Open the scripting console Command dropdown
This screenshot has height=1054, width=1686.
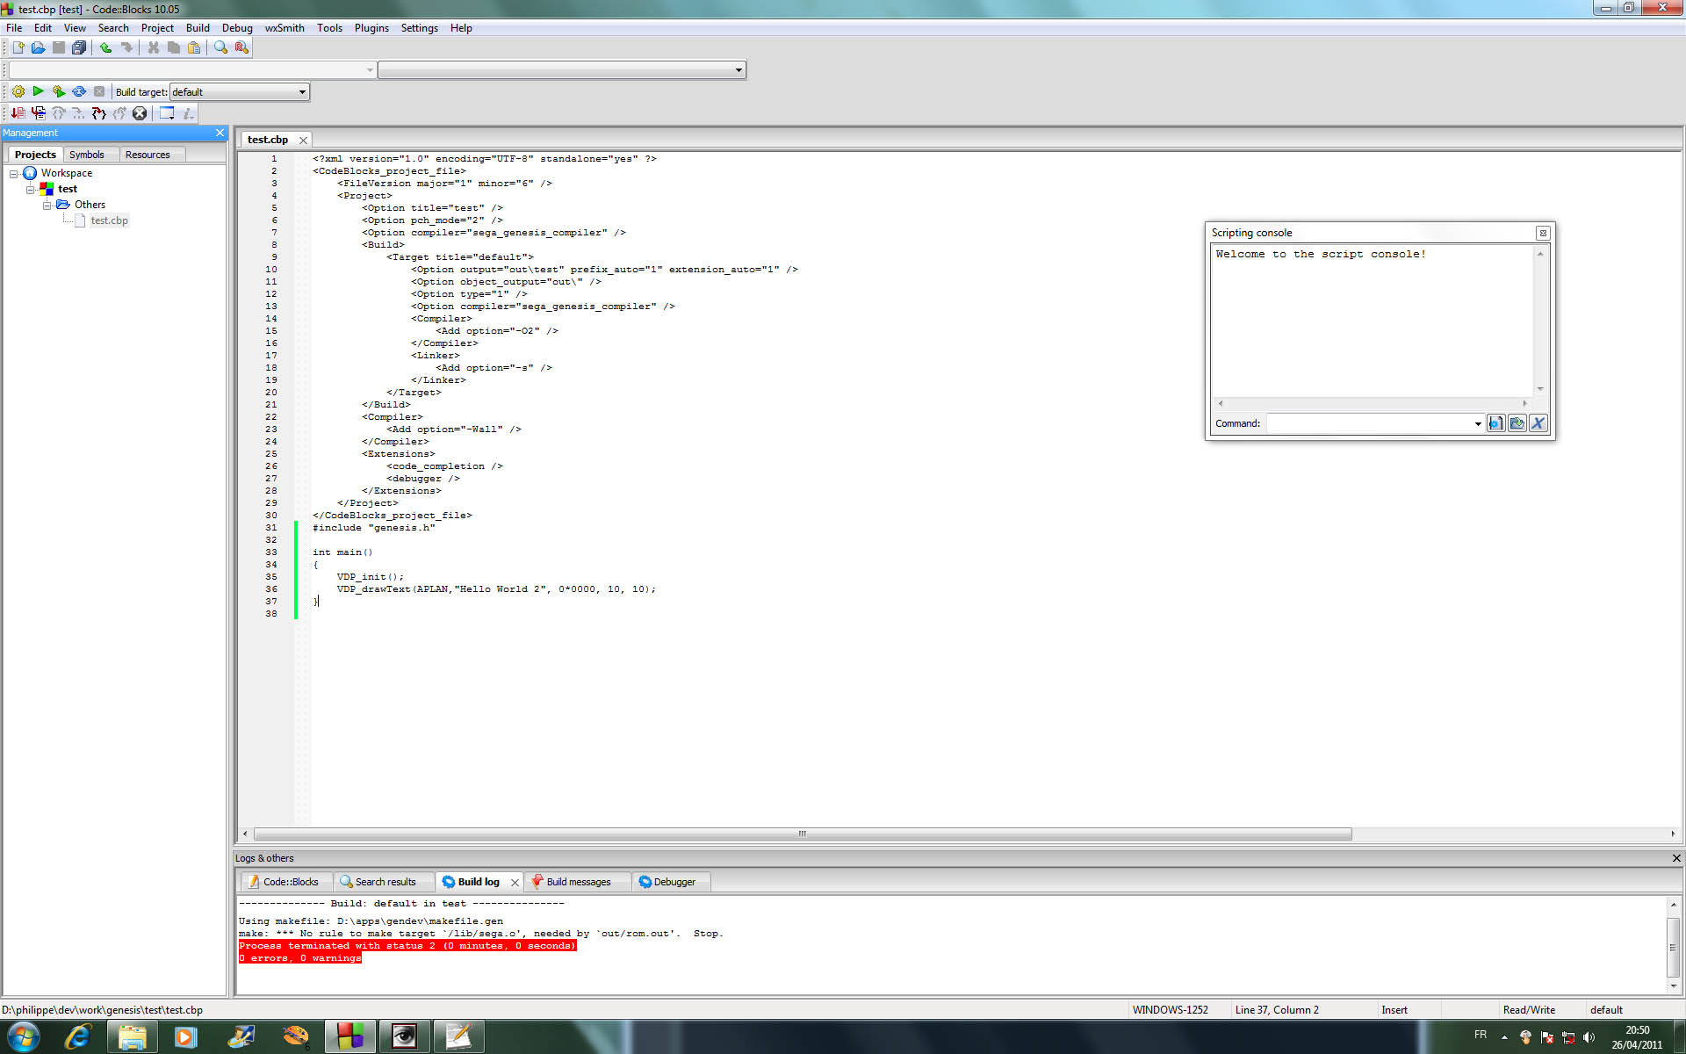1478,424
